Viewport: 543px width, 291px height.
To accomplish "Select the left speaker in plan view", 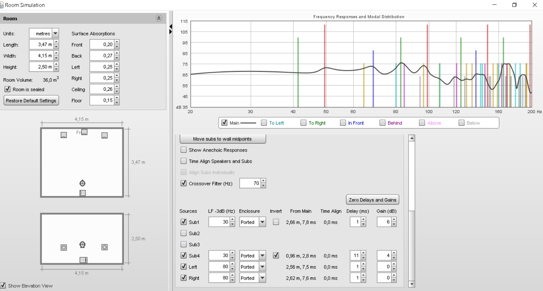I will (64, 135).
